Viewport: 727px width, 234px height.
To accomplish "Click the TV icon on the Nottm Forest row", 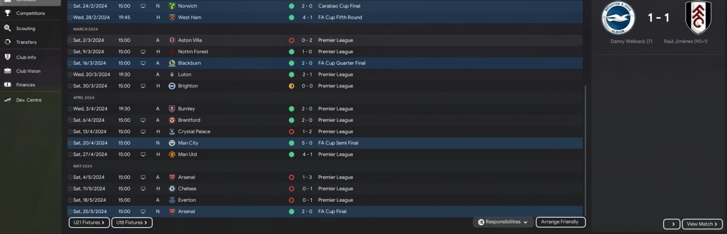I will pyautogui.click(x=143, y=52).
